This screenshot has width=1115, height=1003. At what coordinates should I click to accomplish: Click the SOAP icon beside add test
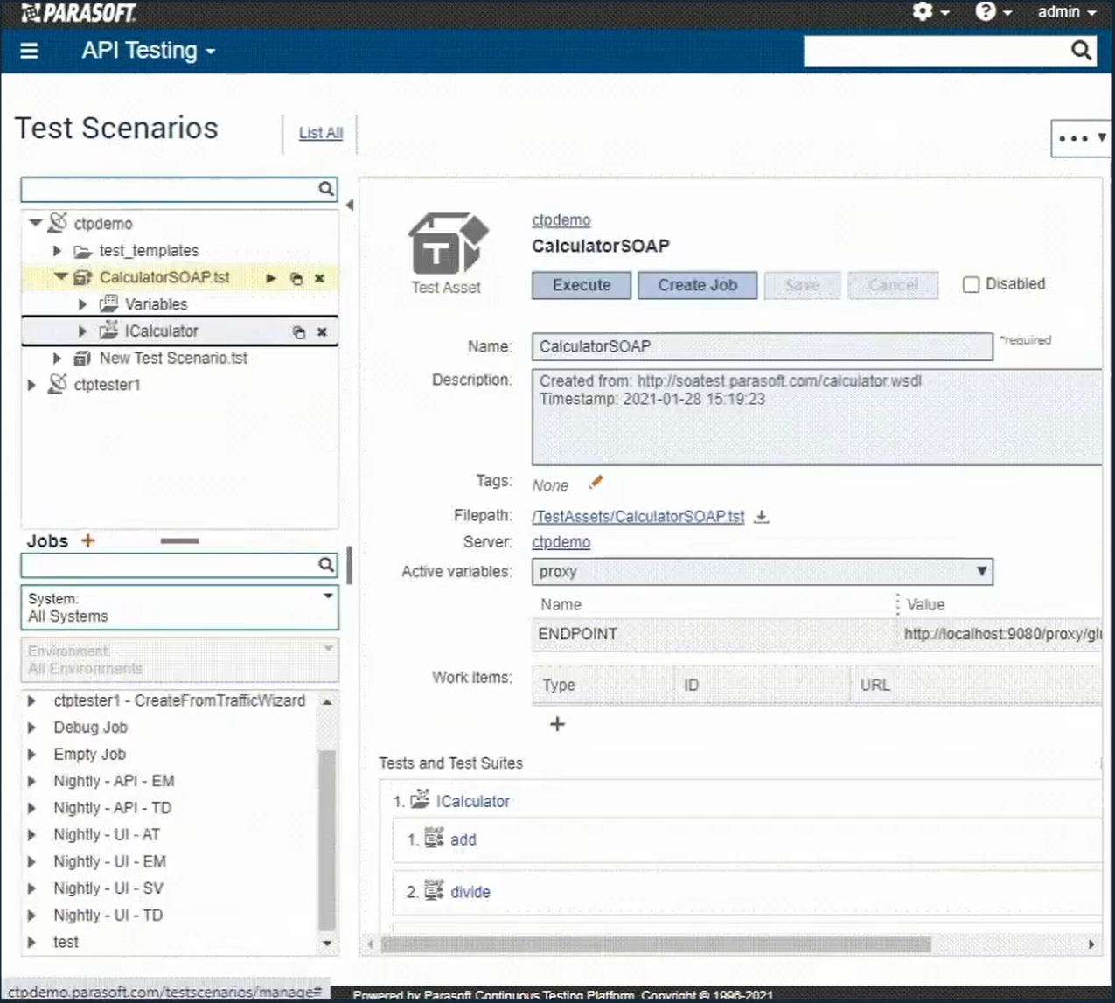[x=434, y=838]
